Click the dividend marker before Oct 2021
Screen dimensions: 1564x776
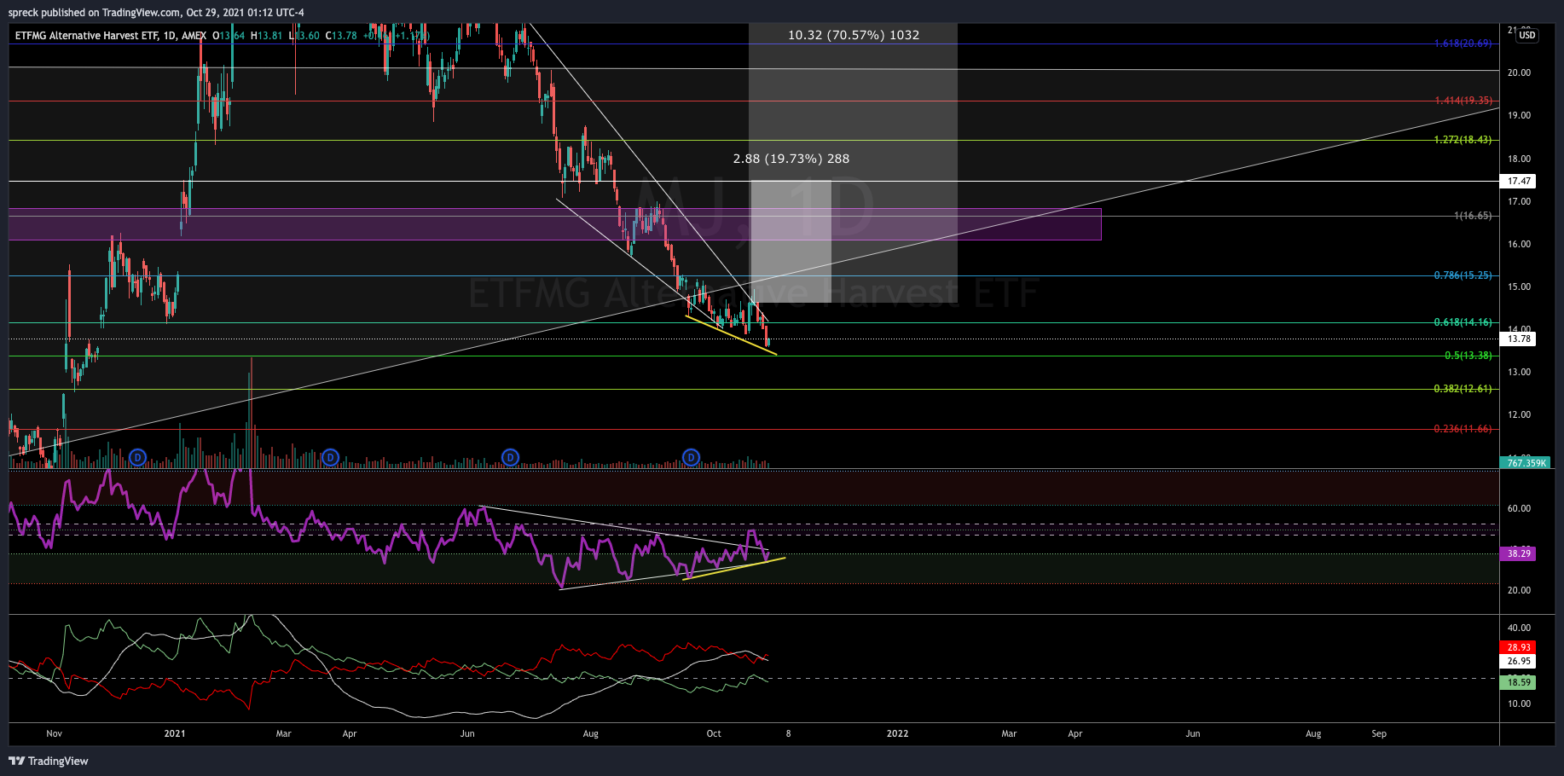coord(691,458)
